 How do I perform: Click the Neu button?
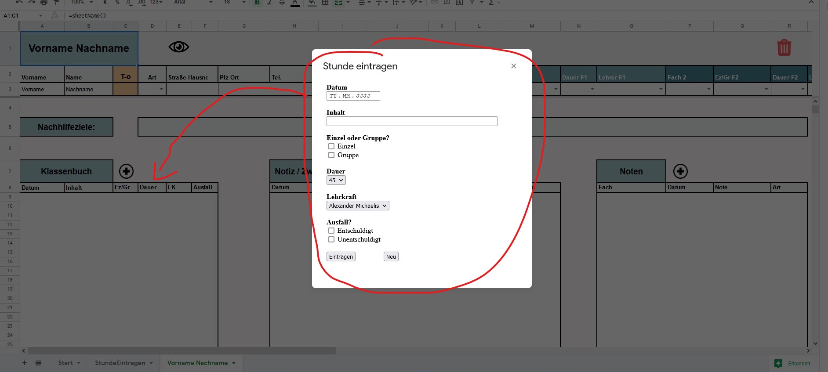pos(391,256)
